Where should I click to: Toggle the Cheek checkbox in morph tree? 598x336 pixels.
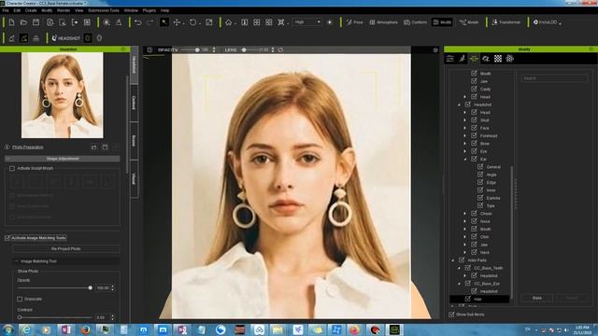[474, 214]
